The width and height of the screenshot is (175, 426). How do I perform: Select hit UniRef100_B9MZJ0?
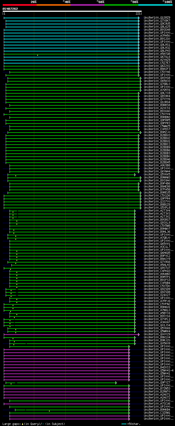(157, 132)
